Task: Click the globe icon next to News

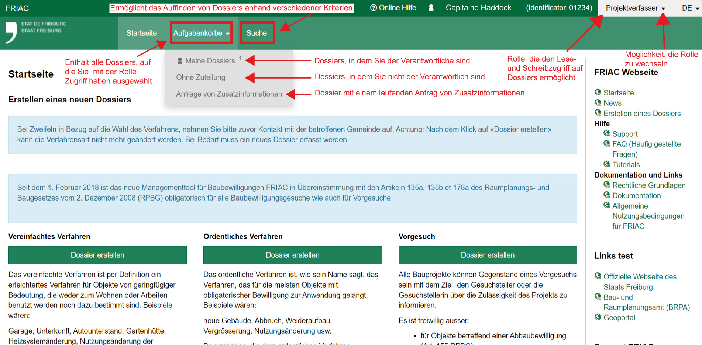Action: pos(598,102)
